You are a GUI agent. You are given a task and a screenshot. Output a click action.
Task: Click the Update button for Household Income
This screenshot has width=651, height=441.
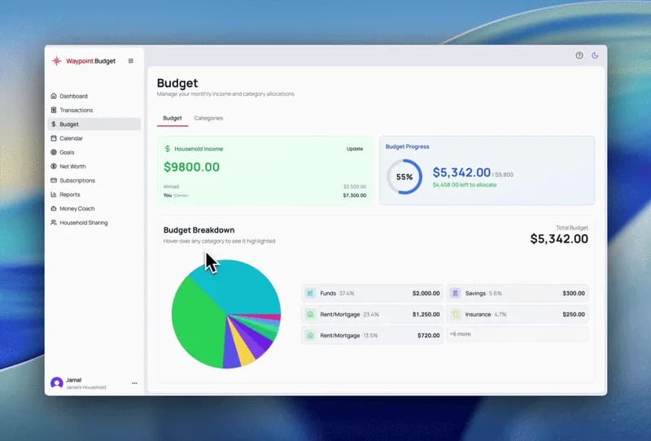355,149
